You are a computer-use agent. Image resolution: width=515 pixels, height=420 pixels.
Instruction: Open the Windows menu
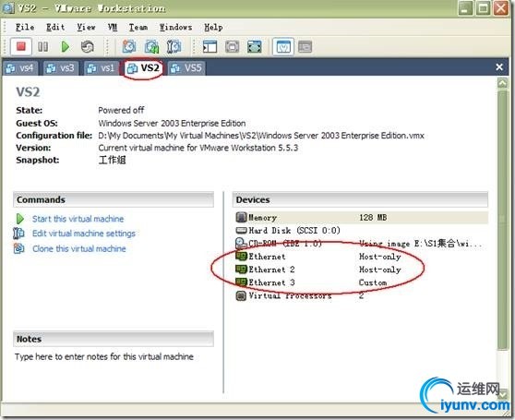[x=175, y=28]
